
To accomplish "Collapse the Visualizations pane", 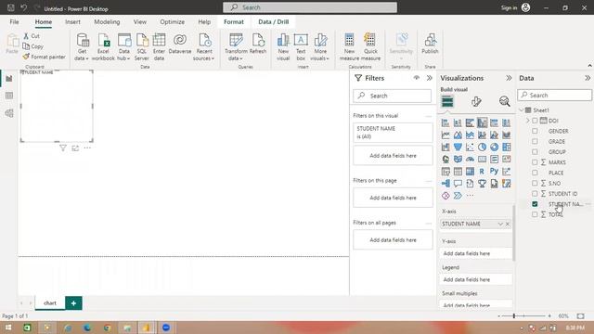I will click(x=509, y=78).
